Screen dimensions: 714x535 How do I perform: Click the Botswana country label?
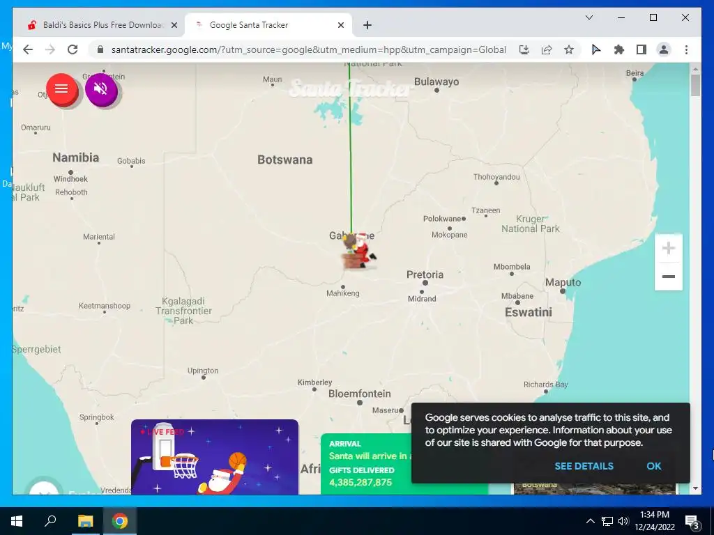[x=285, y=160]
